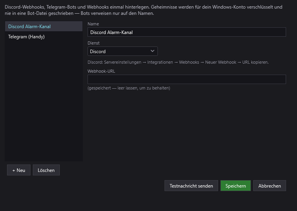297x211 pixels.
Task: Delete the selected entry with Löschen
Action: [46, 170]
